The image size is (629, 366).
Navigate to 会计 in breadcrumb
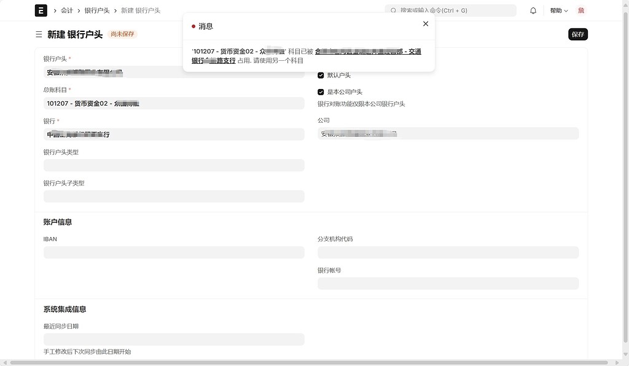tap(67, 10)
